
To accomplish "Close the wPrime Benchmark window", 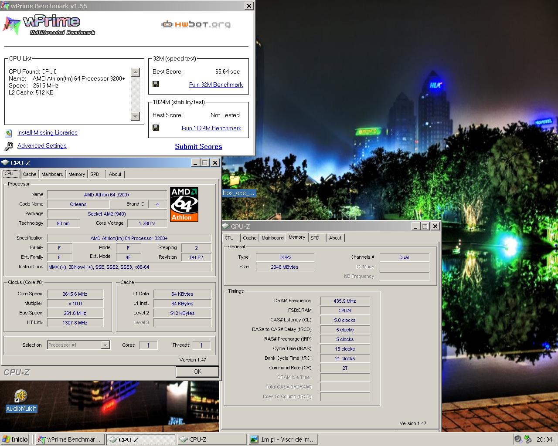I will point(249,6).
